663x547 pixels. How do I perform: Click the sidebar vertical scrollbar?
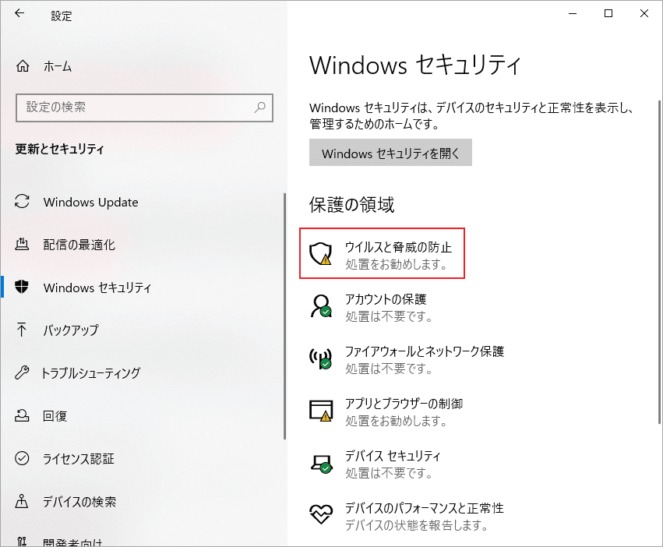click(285, 316)
